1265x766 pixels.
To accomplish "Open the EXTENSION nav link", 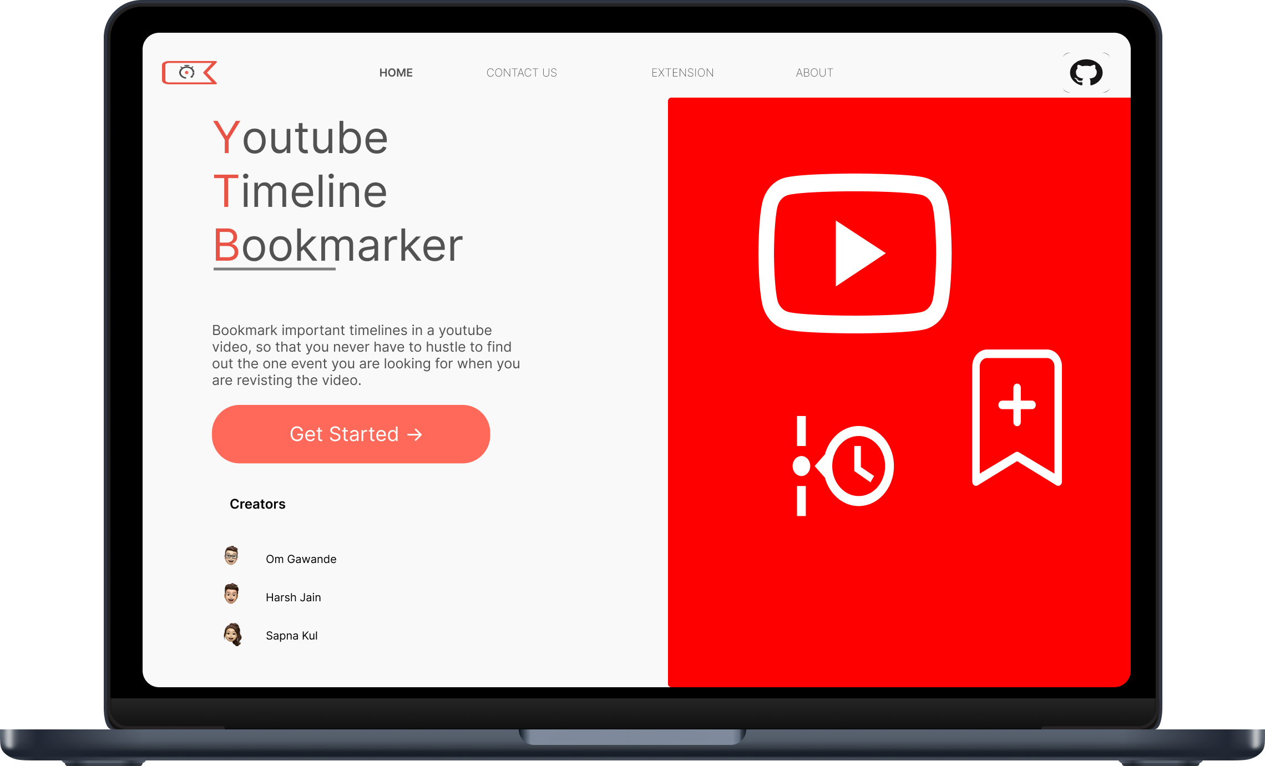I will 682,73.
